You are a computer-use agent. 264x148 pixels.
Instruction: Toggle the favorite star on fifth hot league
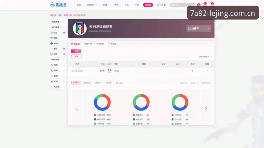tap(64, 54)
